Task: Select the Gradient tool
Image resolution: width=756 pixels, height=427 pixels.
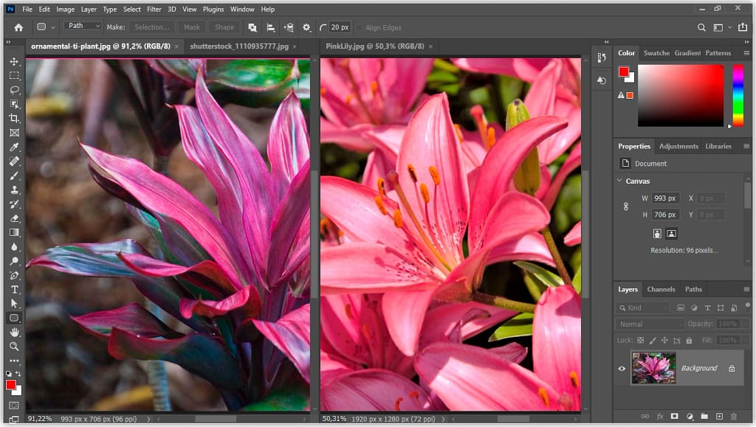Action: (14, 232)
